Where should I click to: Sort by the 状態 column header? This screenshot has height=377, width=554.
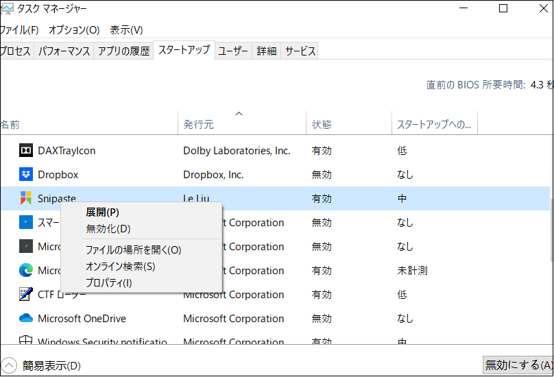(322, 125)
